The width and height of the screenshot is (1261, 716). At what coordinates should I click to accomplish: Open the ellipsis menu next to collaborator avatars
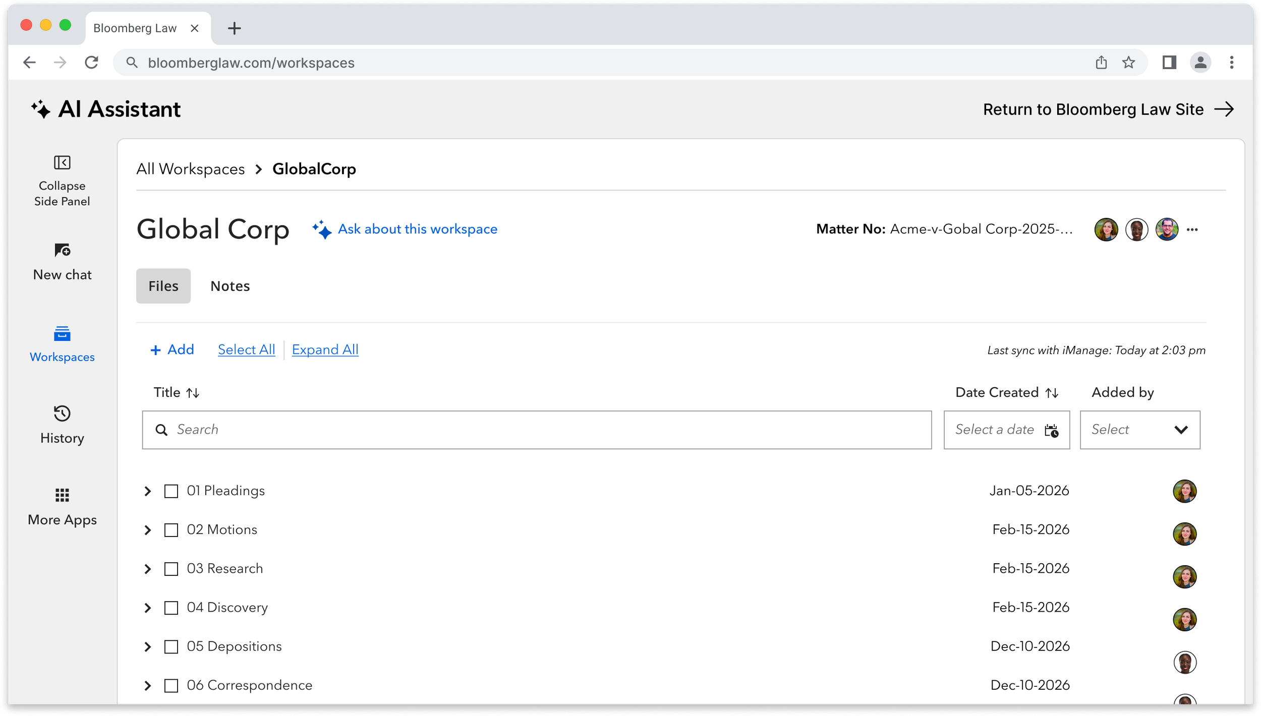1193,229
